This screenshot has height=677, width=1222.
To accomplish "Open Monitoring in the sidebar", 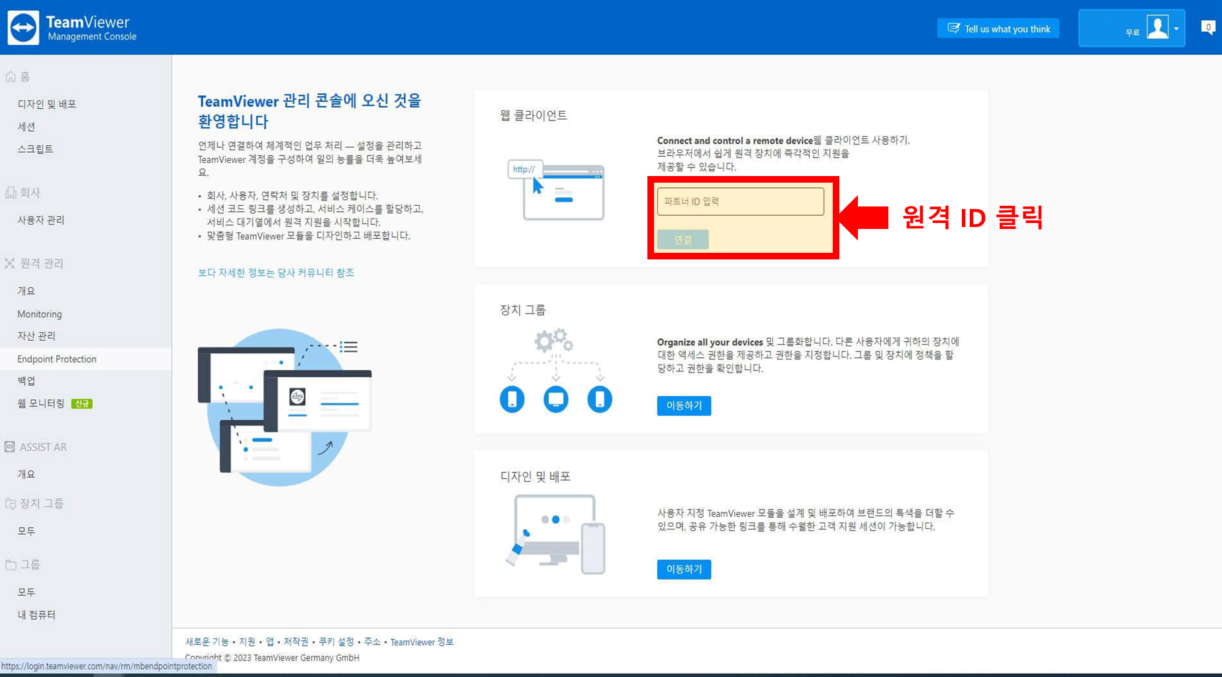I will [40, 314].
